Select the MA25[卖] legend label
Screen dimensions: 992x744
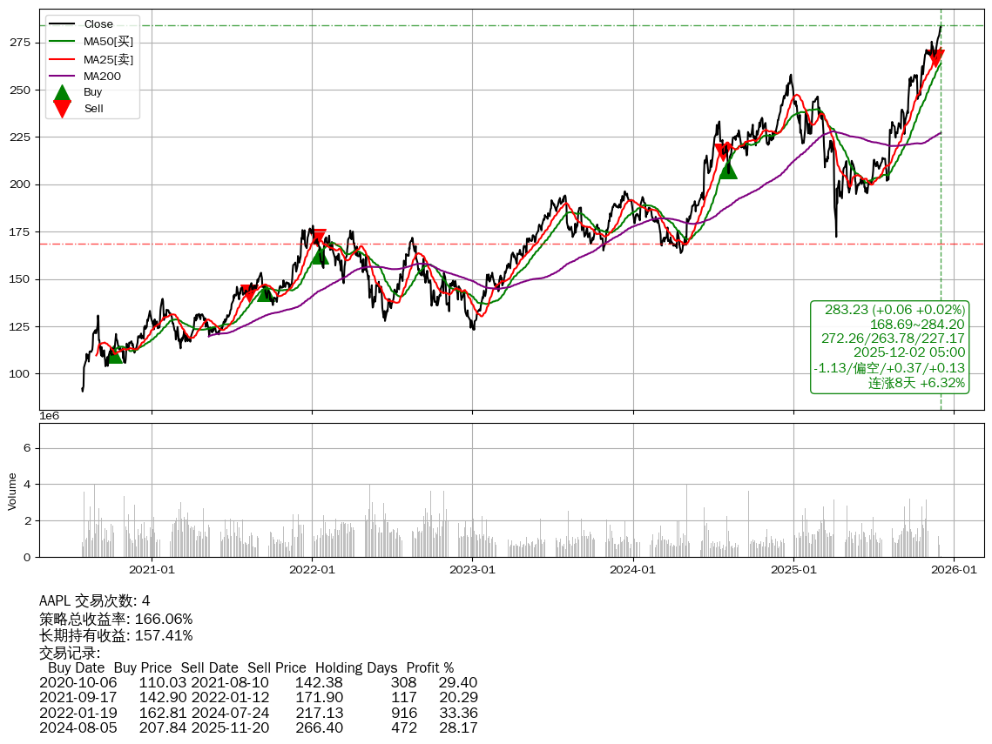point(108,59)
